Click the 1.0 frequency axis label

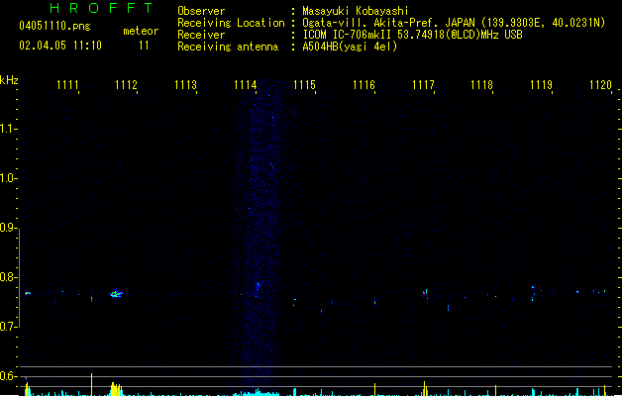[x=8, y=178]
